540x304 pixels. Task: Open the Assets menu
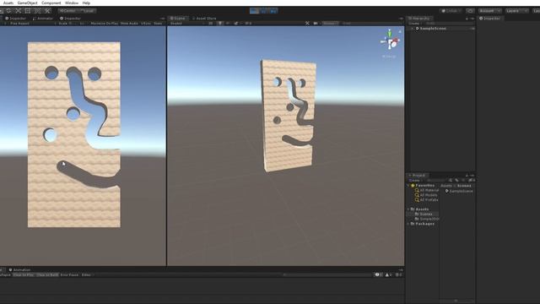[x=8, y=3]
